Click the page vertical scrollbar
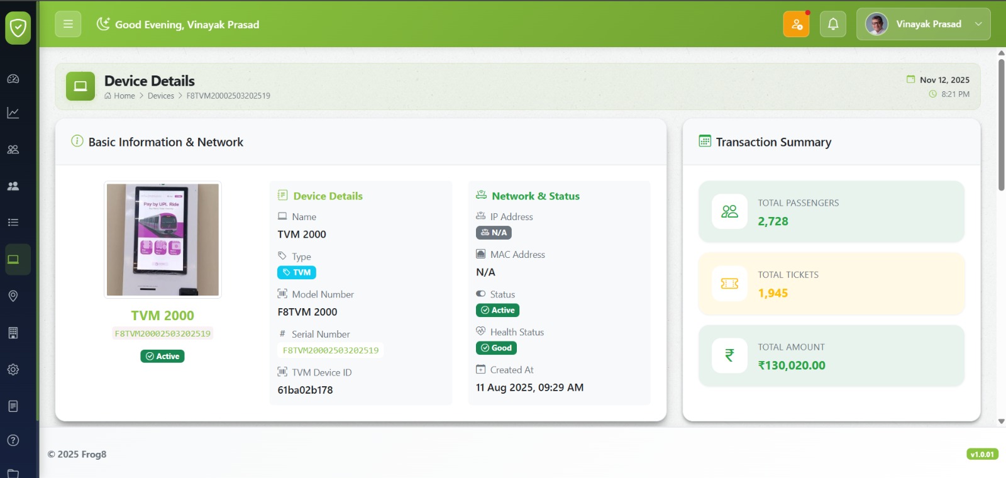 pyautogui.click(x=1001, y=126)
